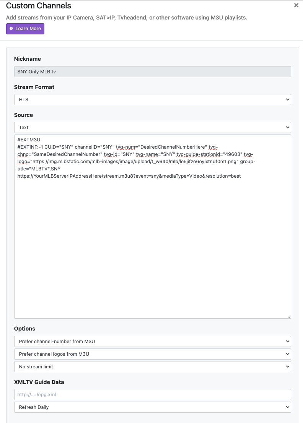This screenshot has width=303, height=423.
Task: Click the Custom Channels heading
Action: 39,6
